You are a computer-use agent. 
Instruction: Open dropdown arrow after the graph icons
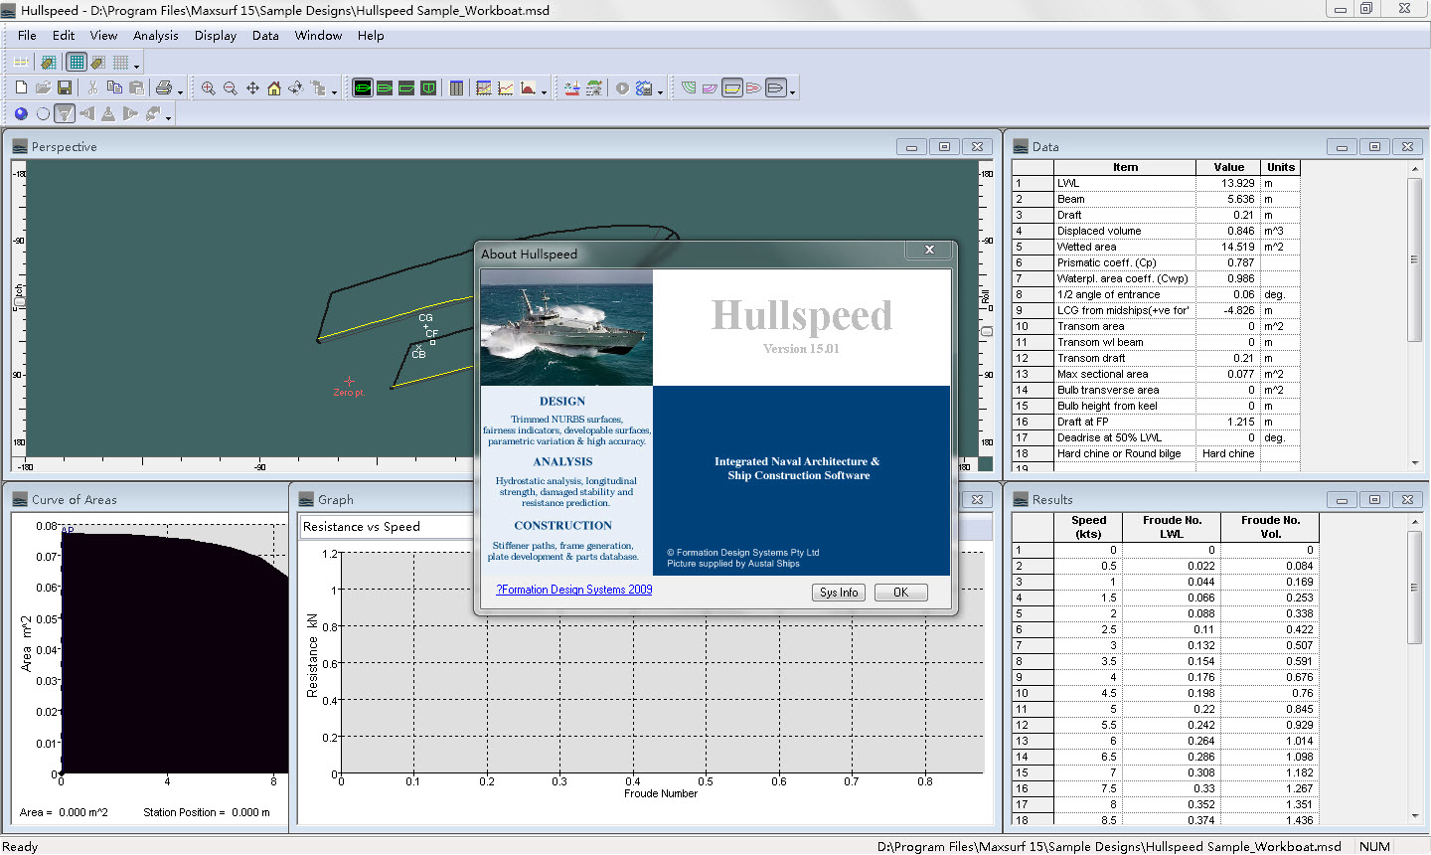(x=545, y=92)
